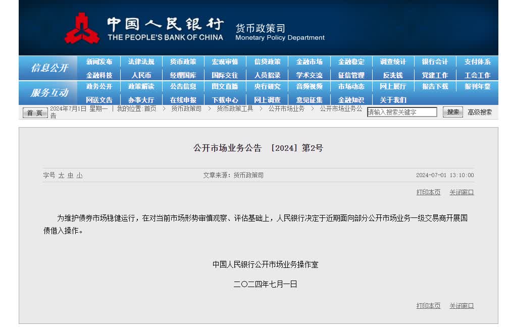The image size is (509, 334).
Task: Open 经理国库 menu item
Action: [183, 75]
